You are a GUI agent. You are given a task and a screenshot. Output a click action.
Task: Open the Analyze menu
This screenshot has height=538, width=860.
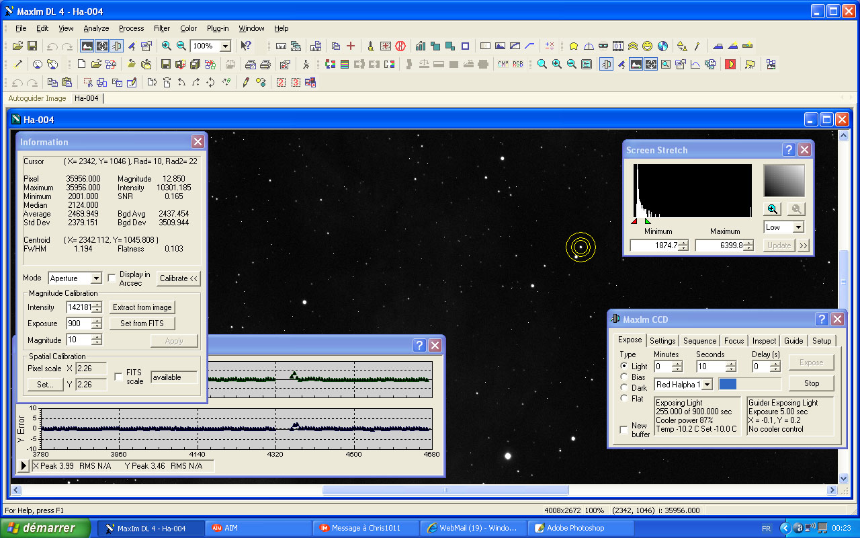click(96, 28)
